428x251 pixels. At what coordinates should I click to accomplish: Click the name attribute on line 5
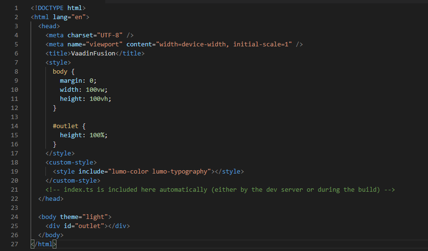pyautogui.click(x=75, y=44)
